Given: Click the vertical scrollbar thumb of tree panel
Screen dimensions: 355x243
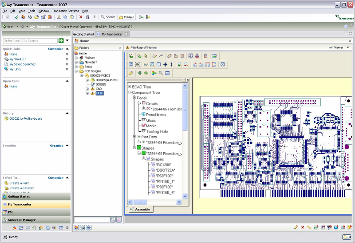Looking at the screenshot, I should tap(185, 110).
